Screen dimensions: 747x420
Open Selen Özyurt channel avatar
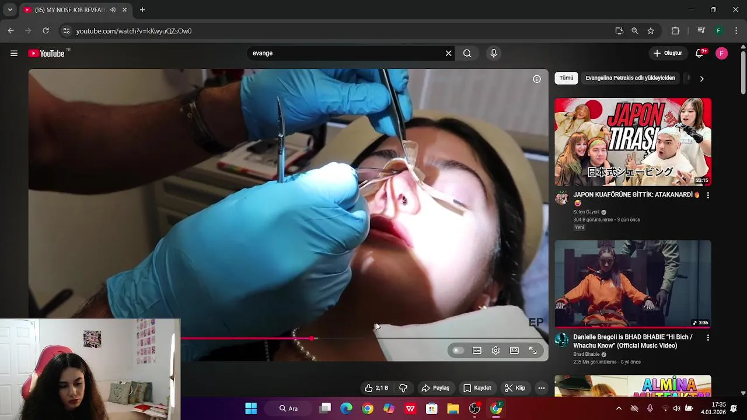[x=561, y=198]
